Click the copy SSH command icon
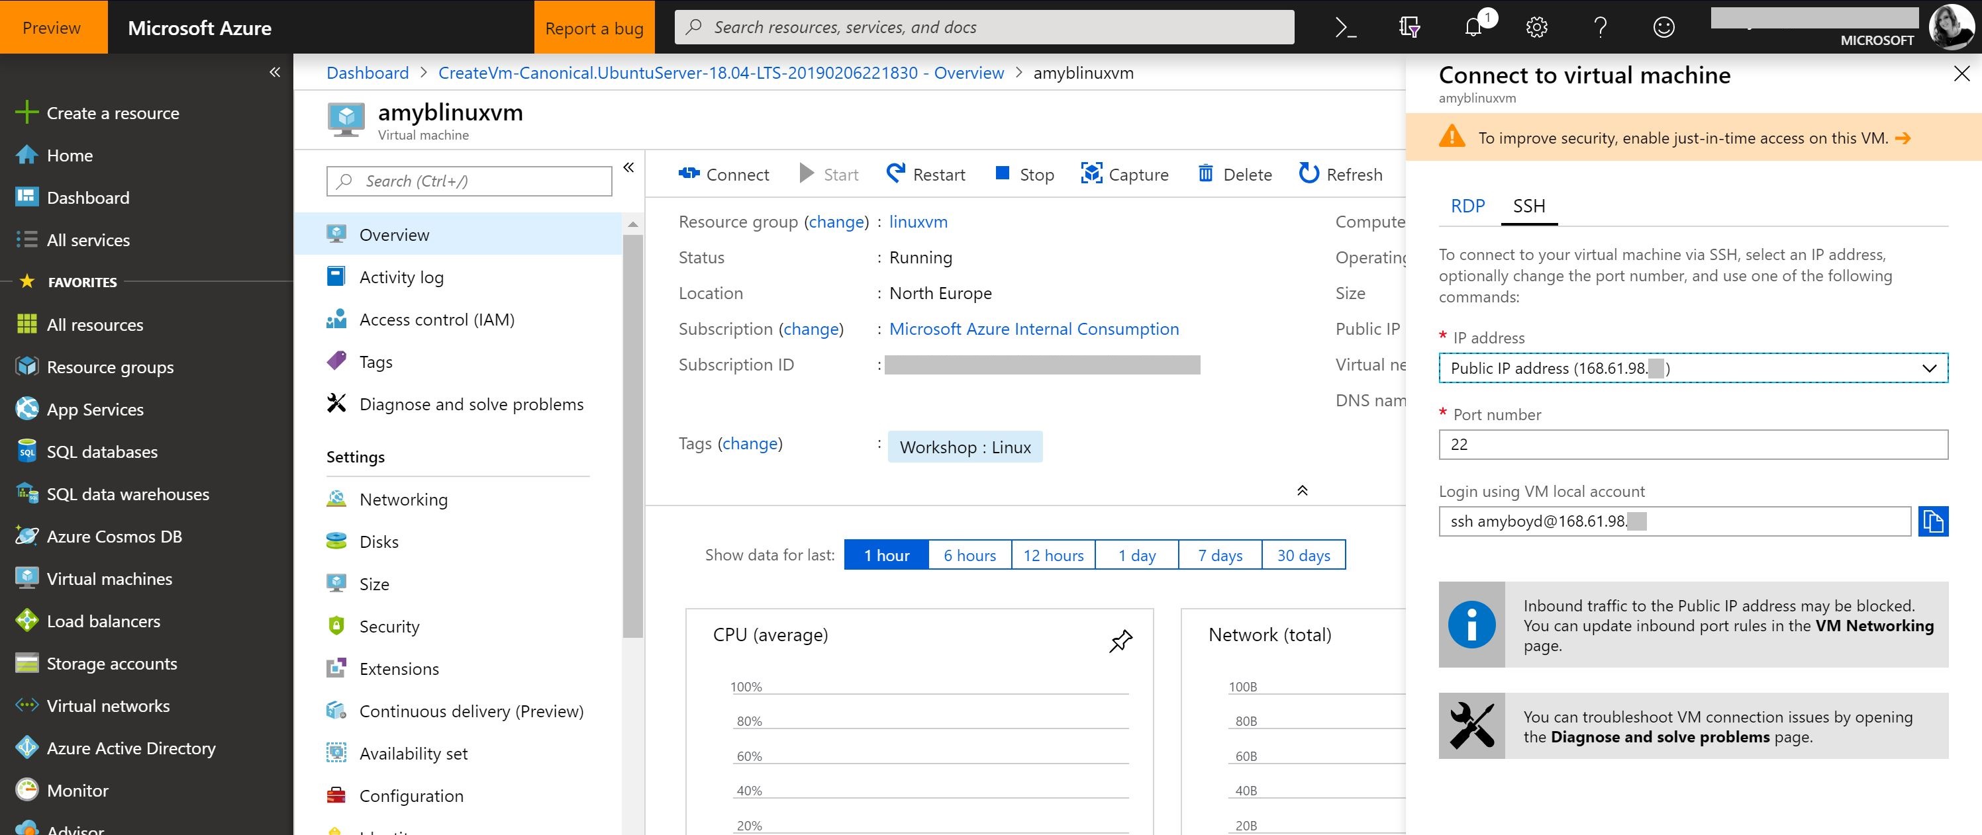 pyautogui.click(x=1932, y=521)
